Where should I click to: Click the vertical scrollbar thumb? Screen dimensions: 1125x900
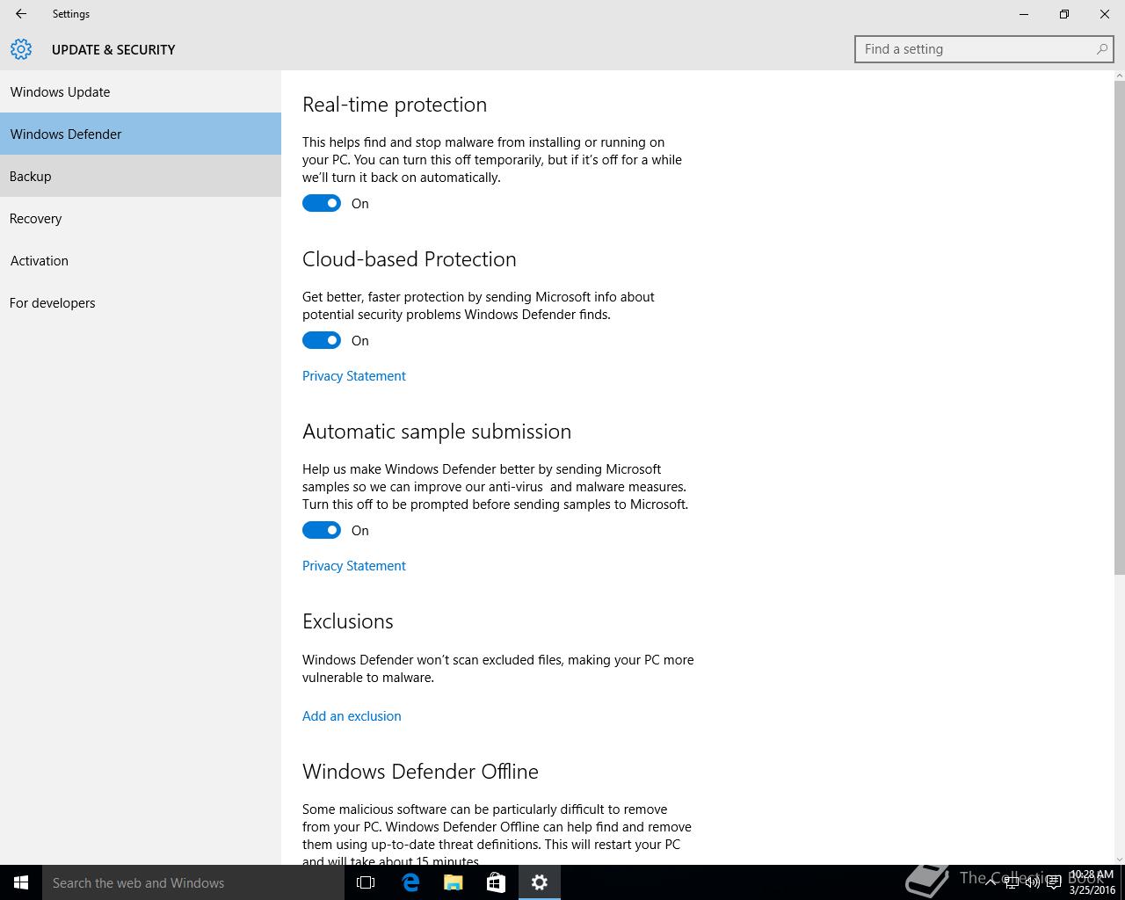[x=1119, y=329]
